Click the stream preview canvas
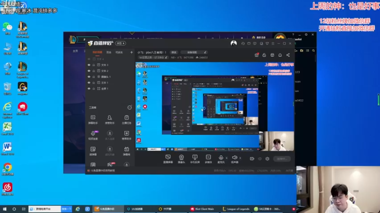 pyautogui.click(x=215, y=106)
